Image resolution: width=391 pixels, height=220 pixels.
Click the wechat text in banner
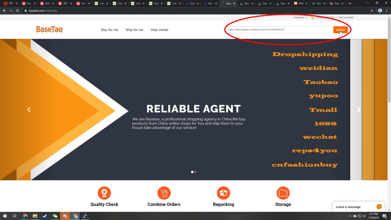320,137
